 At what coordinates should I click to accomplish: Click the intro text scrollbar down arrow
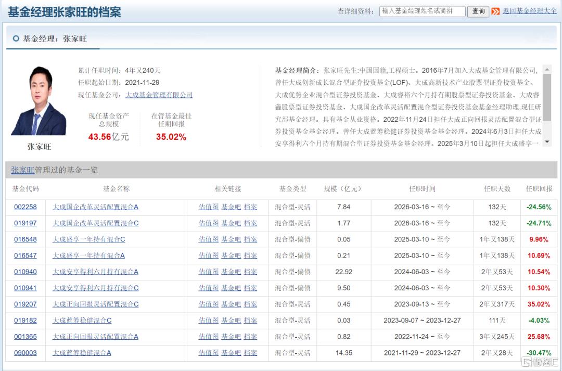(x=547, y=142)
